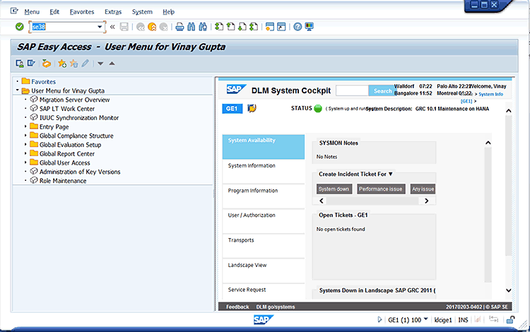Click the System down ticket button
This screenshot has width=530, height=332.
tap(334, 189)
